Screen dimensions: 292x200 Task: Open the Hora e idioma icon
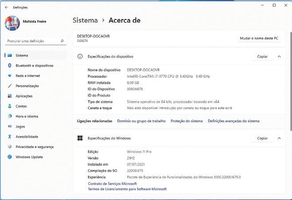(x=10, y=116)
